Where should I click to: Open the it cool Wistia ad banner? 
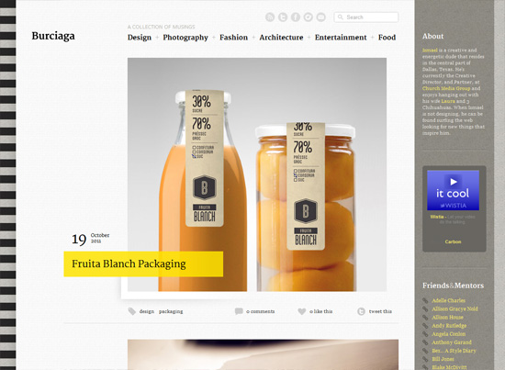click(x=454, y=190)
